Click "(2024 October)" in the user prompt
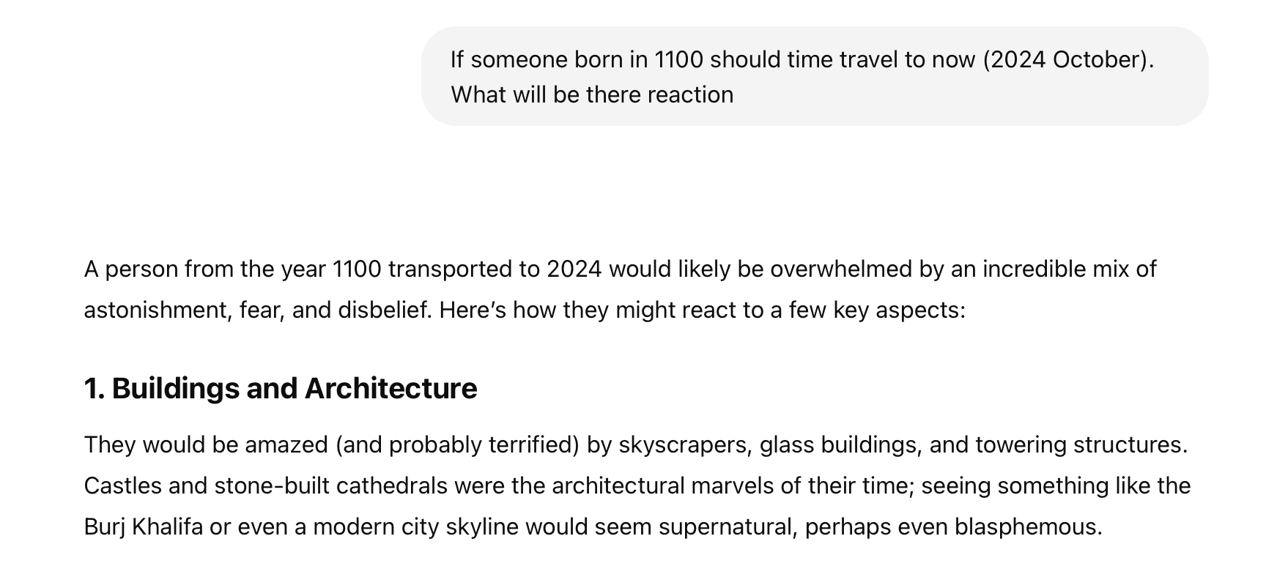Viewport: 1266px width, 577px height. pos(1067,59)
